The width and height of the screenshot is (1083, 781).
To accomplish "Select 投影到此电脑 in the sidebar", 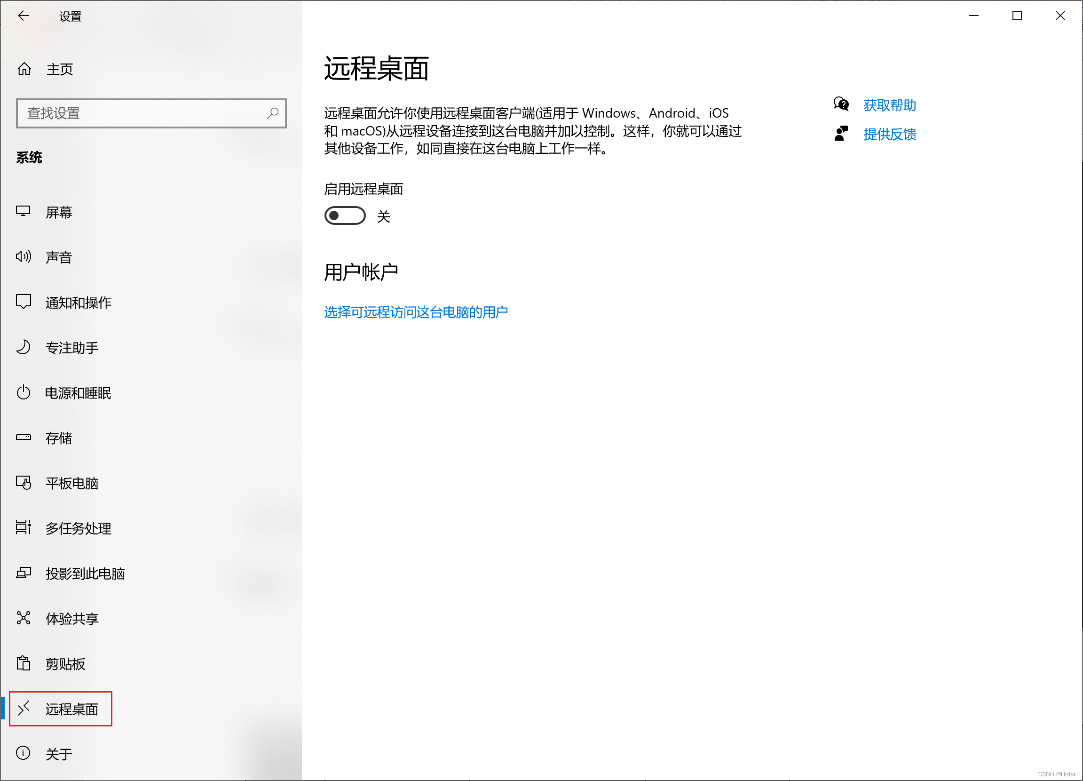I will (x=85, y=573).
